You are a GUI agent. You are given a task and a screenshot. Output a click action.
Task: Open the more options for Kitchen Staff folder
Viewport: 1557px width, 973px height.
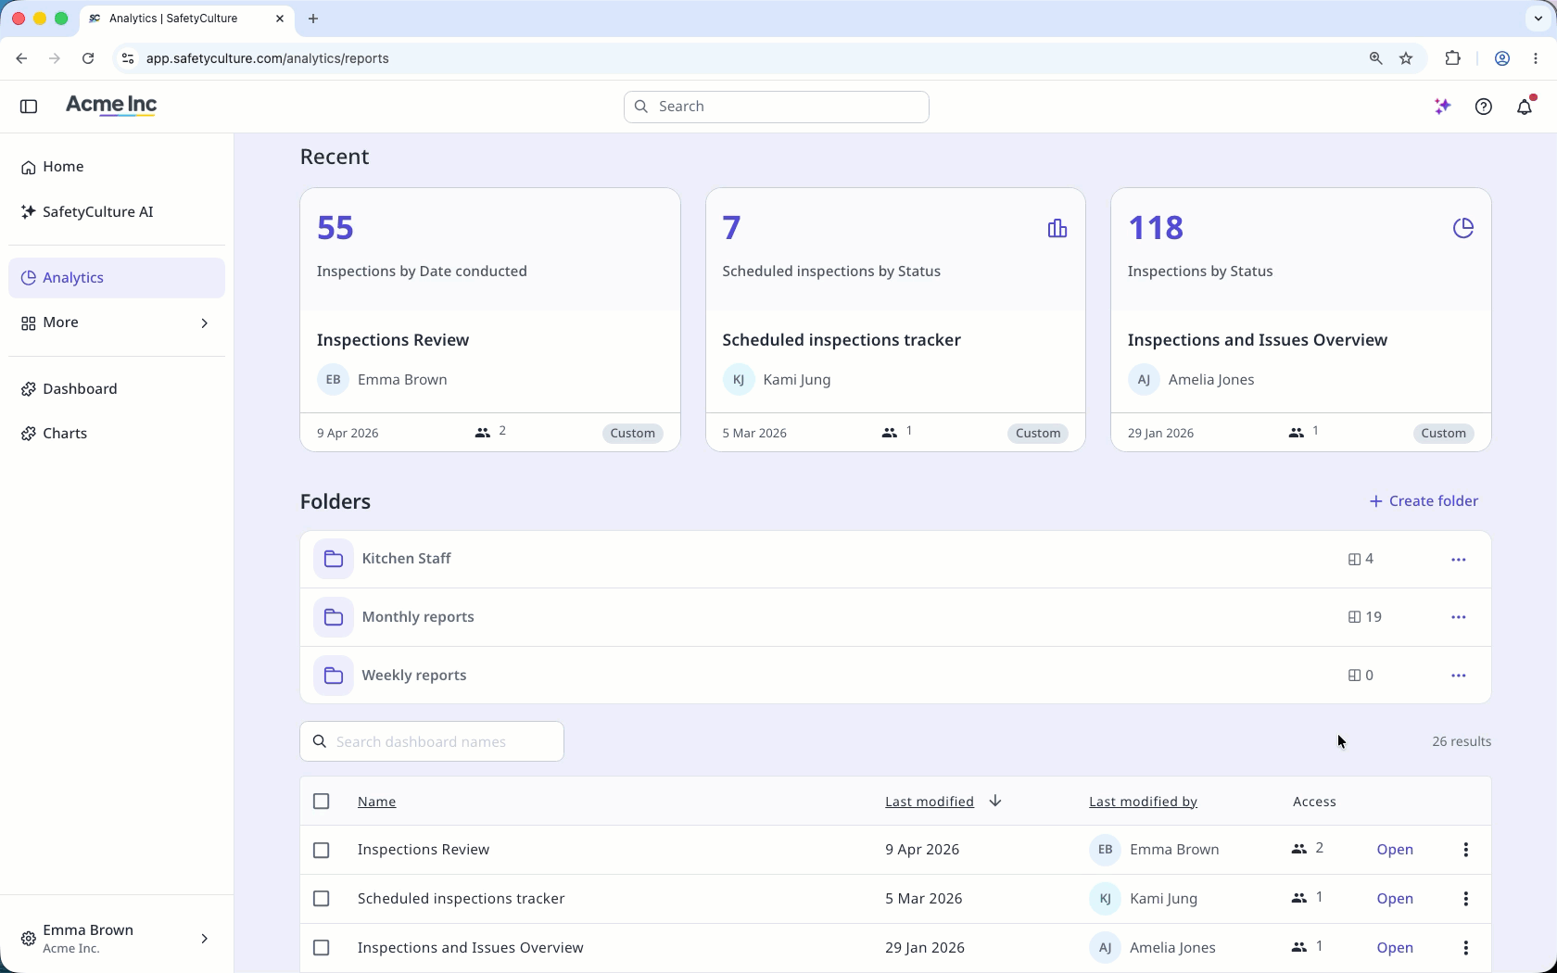click(1459, 560)
